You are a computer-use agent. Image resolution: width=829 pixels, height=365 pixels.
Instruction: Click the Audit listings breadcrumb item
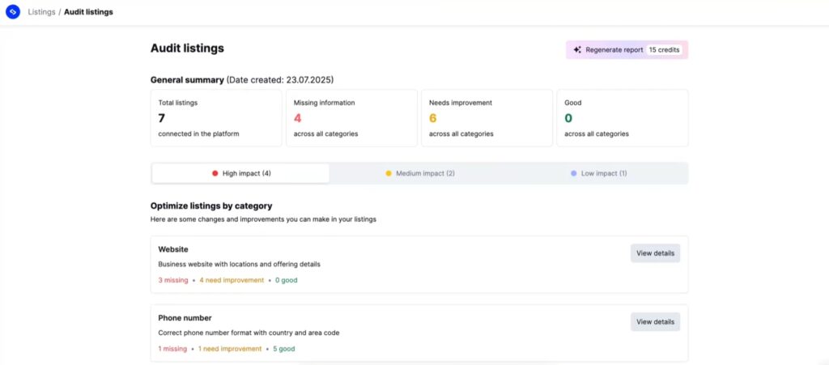[x=88, y=12]
